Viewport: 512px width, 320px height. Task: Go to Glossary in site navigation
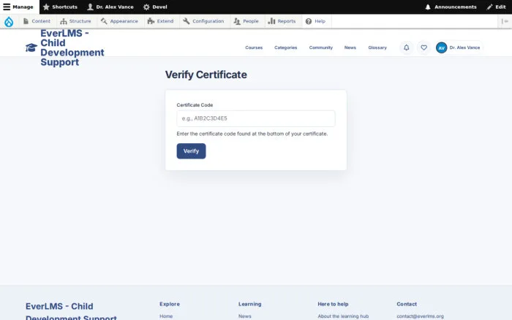(377, 47)
